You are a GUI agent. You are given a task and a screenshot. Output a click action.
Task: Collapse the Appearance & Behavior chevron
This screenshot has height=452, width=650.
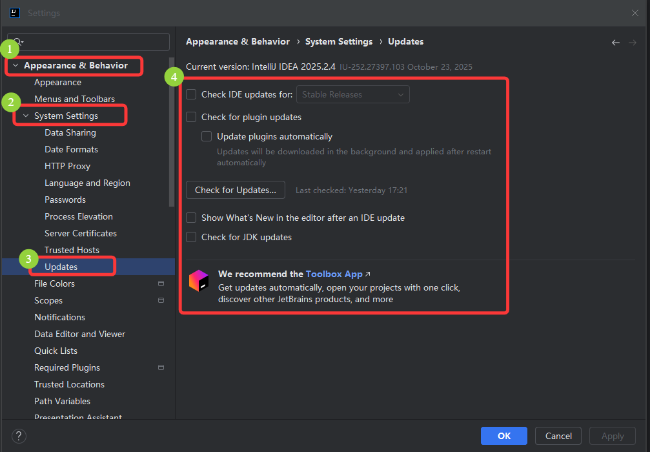[15, 65]
